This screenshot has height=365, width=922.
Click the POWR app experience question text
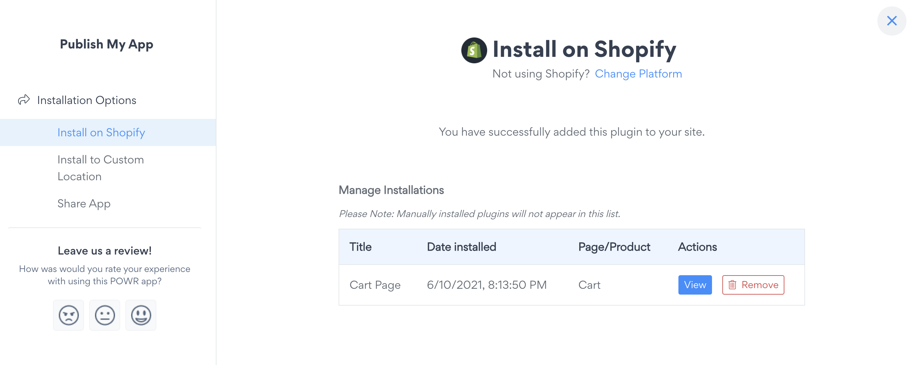click(105, 275)
